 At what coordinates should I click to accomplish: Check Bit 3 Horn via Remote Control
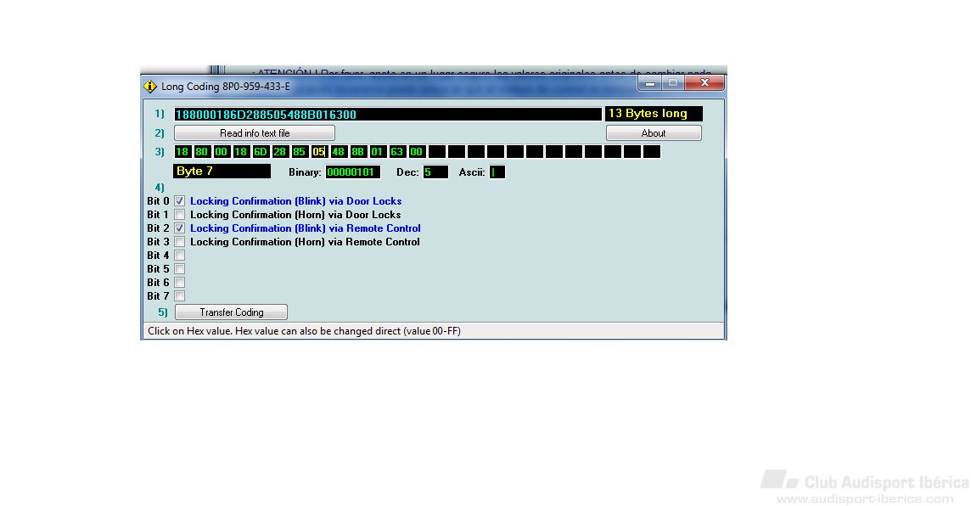tap(180, 242)
